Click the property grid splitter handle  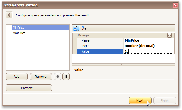coord(123,65)
